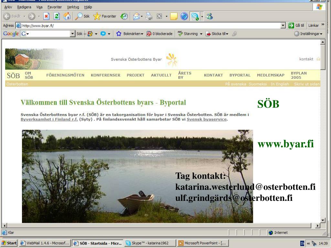Follow the Byverksamhet i Finland r.f. link
This screenshot has height=248, width=331.
[x=49, y=119]
